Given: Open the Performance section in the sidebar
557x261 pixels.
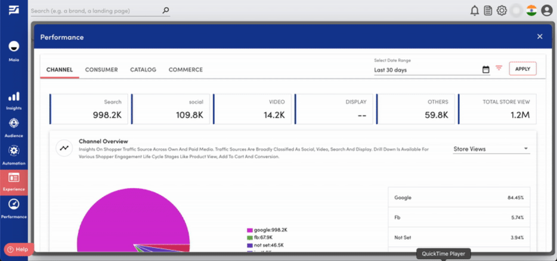Looking at the screenshot, I should click(x=14, y=209).
